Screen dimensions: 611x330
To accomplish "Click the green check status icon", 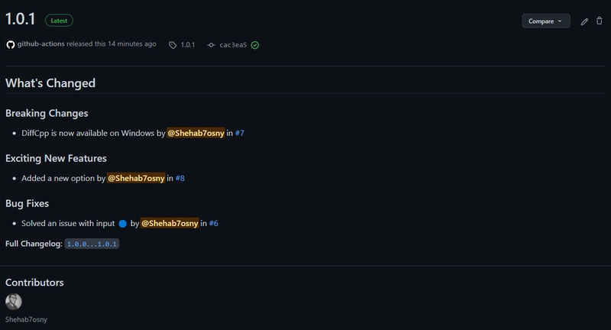I will coord(255,45).
